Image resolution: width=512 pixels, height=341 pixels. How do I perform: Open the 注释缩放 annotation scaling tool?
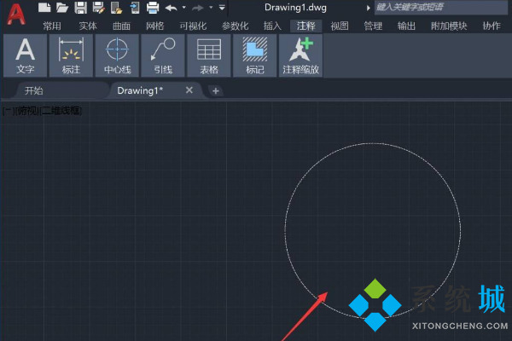[x=301, y=55]
